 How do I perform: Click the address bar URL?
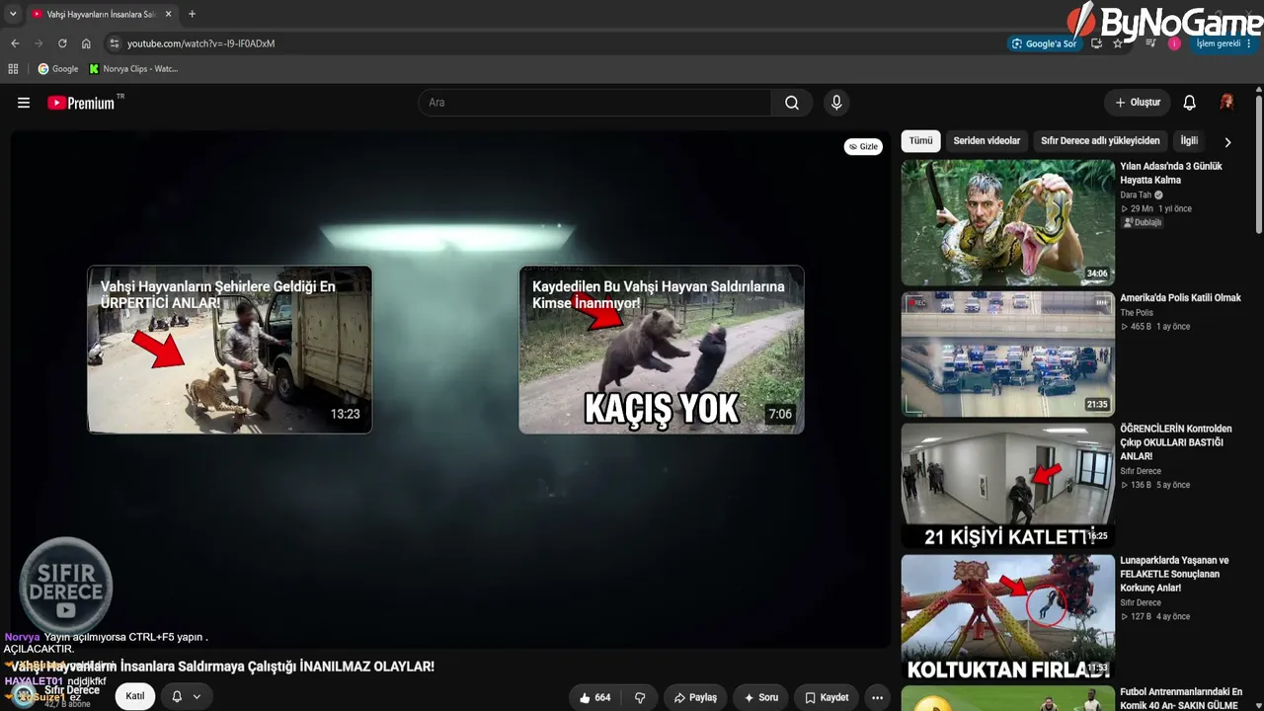point(200,43)
